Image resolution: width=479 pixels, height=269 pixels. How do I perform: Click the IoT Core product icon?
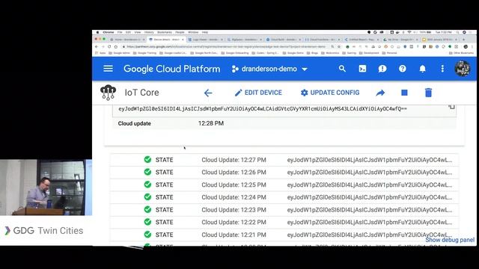click(108, 93)
